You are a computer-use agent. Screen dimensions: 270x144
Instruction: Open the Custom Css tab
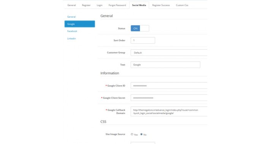pos(182,5)
